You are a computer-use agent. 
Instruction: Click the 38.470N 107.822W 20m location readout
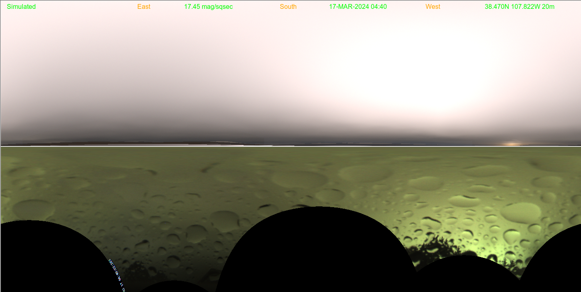tap(519, 7)
